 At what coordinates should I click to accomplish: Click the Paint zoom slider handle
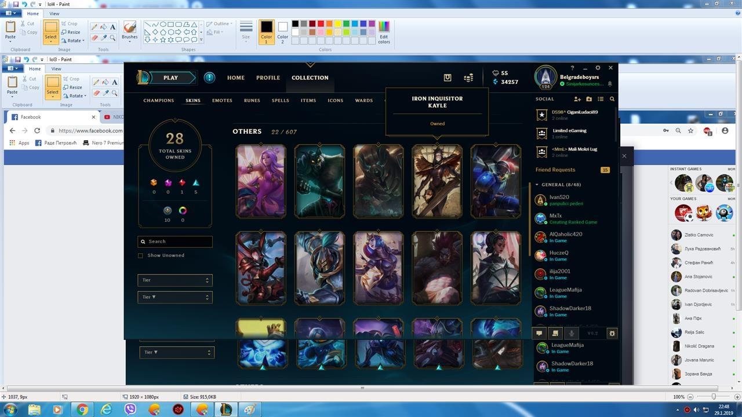tap(714, 397)
